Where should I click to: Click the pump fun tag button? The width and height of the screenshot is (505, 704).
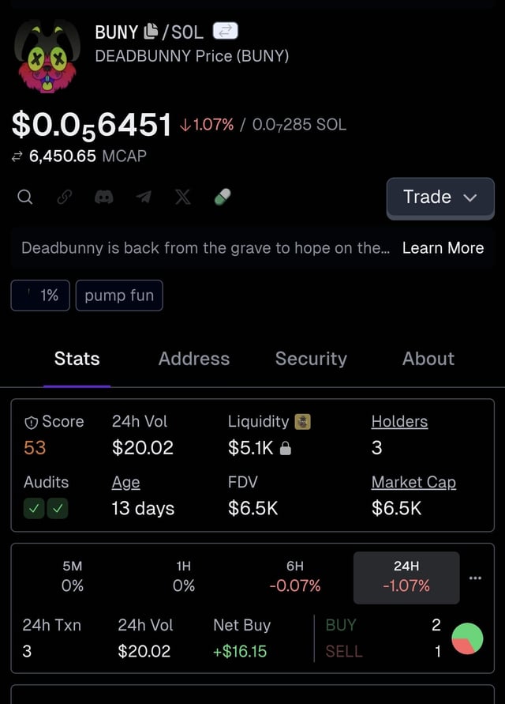pyautogui.click(x=119, y=296)
